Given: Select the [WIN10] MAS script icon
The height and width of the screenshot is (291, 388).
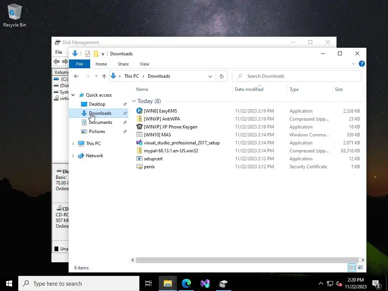Looking at the screenshot, I should [x=139, y=135].
